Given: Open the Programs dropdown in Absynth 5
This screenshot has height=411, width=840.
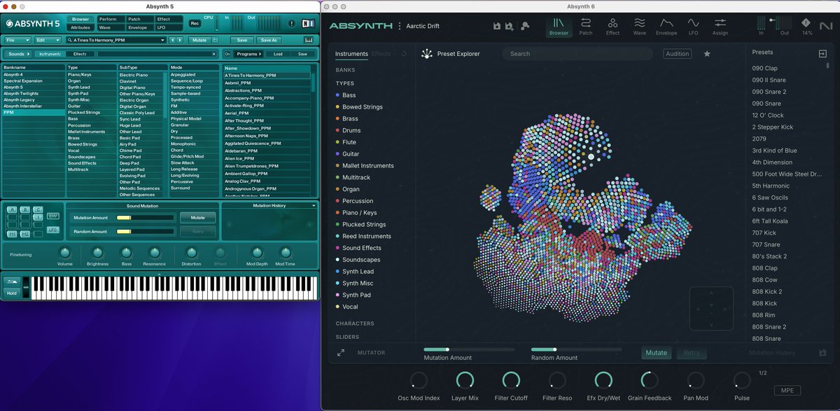Looking at the screenshot, I should coord(248,54).
